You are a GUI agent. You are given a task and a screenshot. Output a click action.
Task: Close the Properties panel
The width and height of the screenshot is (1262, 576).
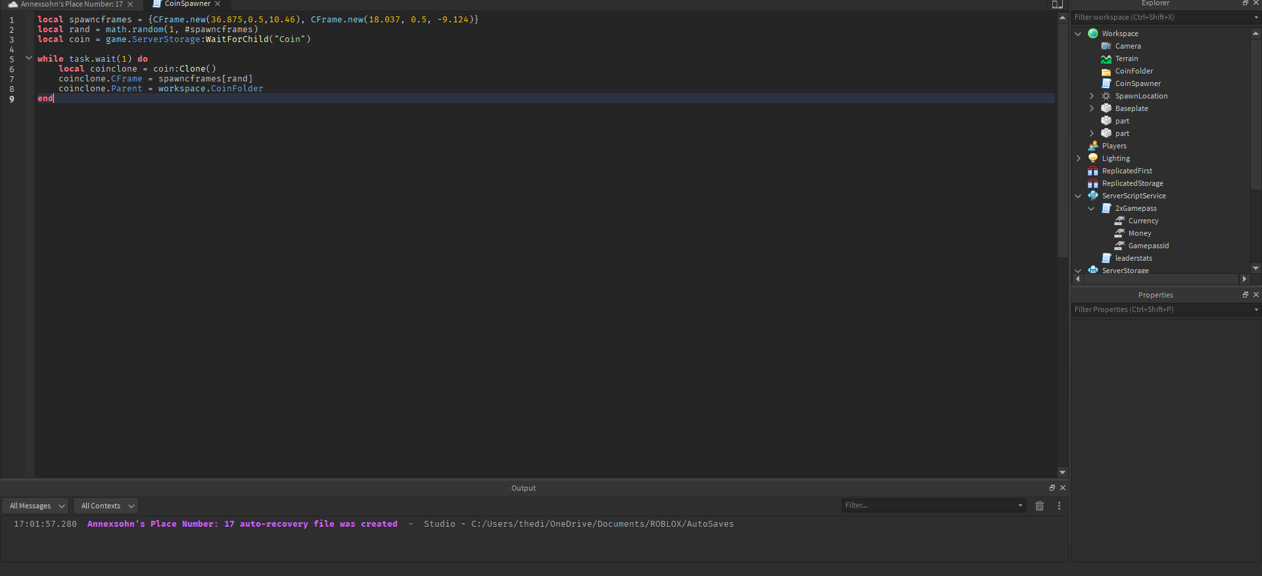(1256, 295)
